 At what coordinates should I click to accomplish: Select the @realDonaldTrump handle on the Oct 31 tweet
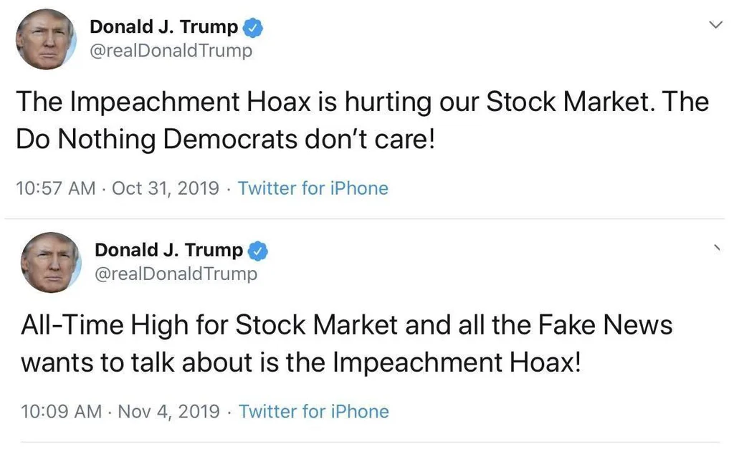click(x=171, y=51)
